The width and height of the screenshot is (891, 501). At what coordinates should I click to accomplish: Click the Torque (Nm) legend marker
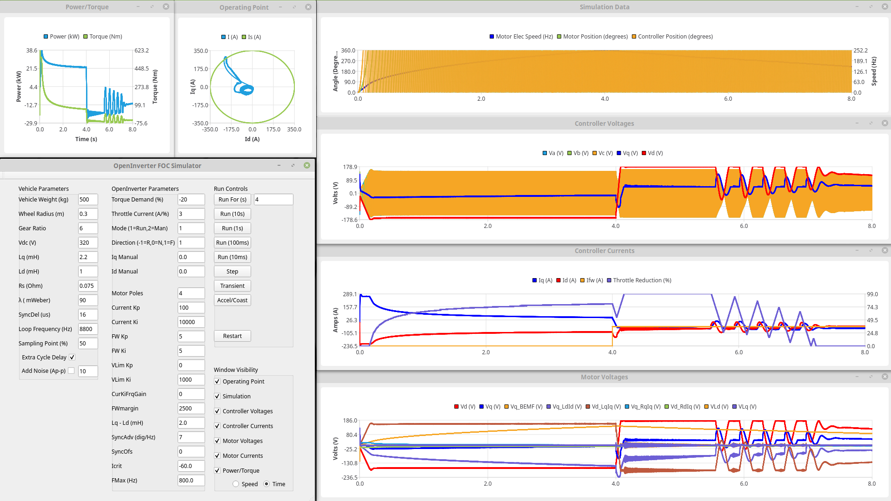[x=86, y=37]
